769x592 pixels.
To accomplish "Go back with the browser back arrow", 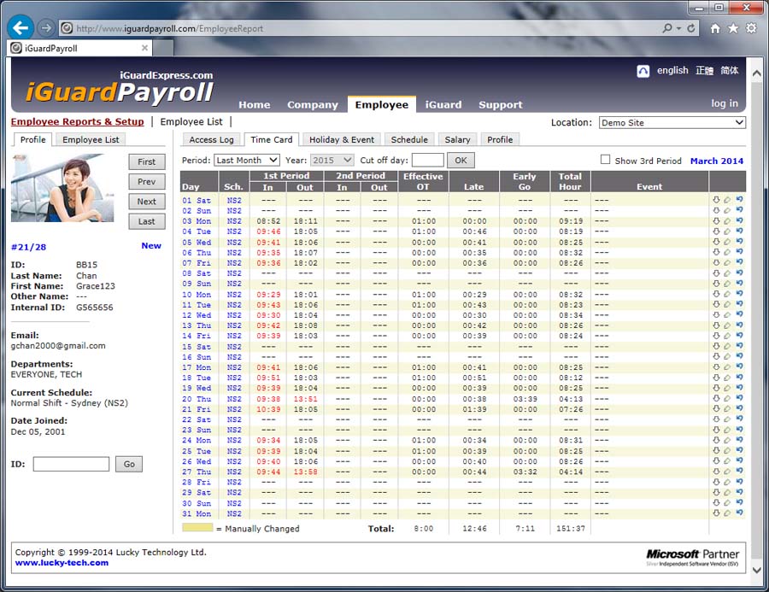I will [x=21, y=28].
